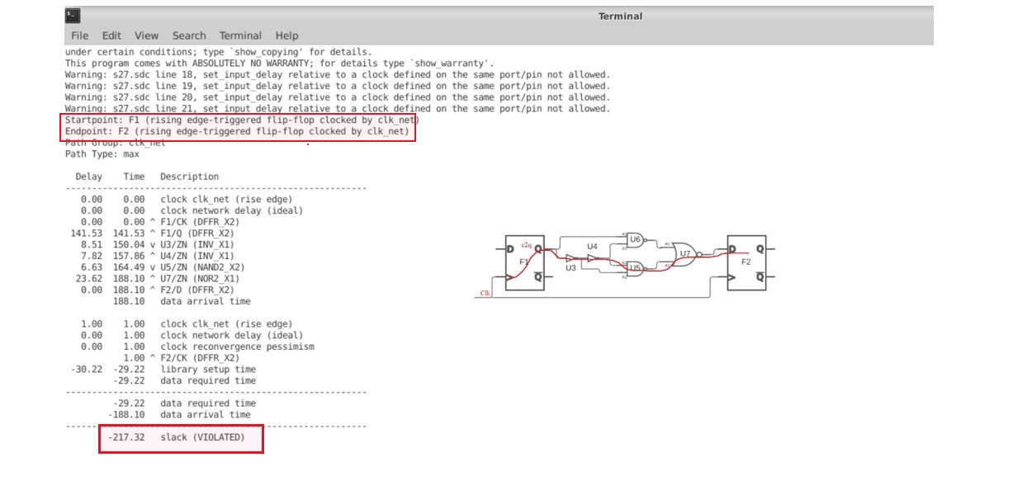Click the D input pin of F1
This screenshot has width=1018, height=495.
pyautogui.click(x=509, y=248)
